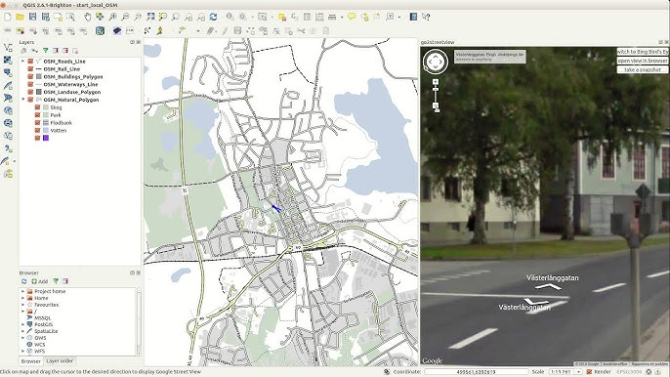This screenshot has width=670, height=377.
Task: Zoom to full extent of layers
Action: tap(150, 17)
